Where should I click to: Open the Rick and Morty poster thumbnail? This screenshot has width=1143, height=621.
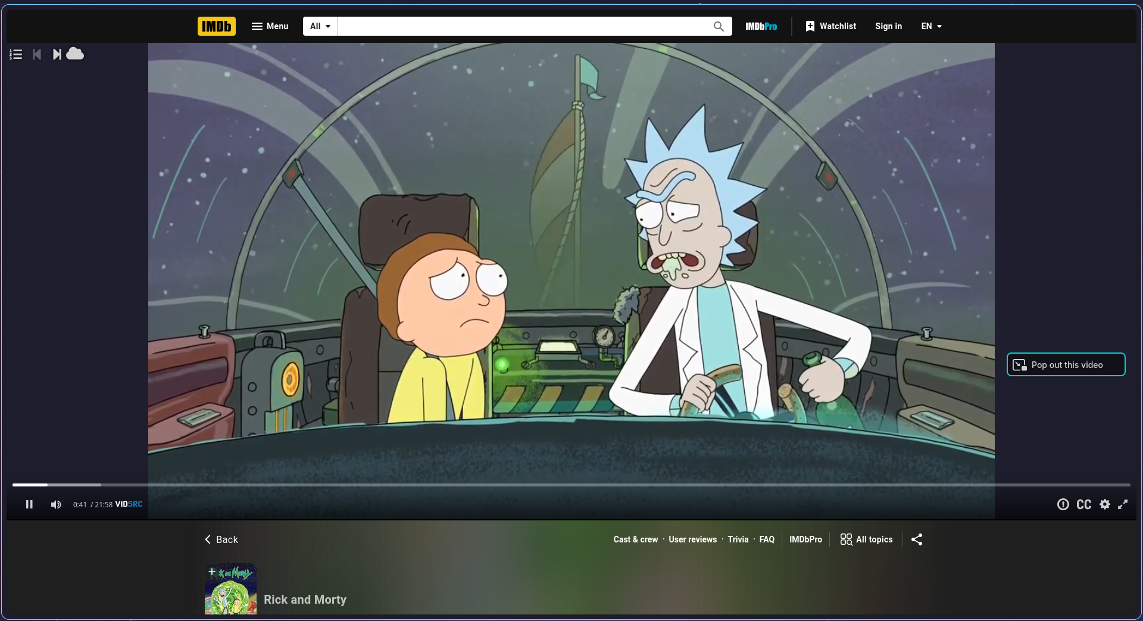coord(231,590)
